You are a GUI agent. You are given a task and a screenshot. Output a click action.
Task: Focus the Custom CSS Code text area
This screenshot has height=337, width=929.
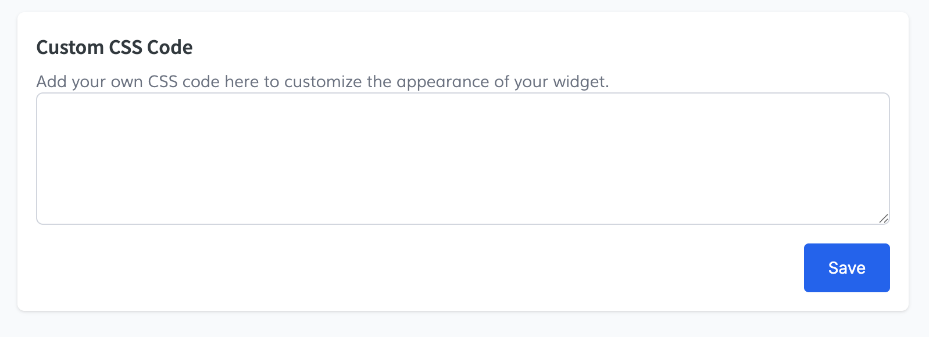[x=463, y=158]
